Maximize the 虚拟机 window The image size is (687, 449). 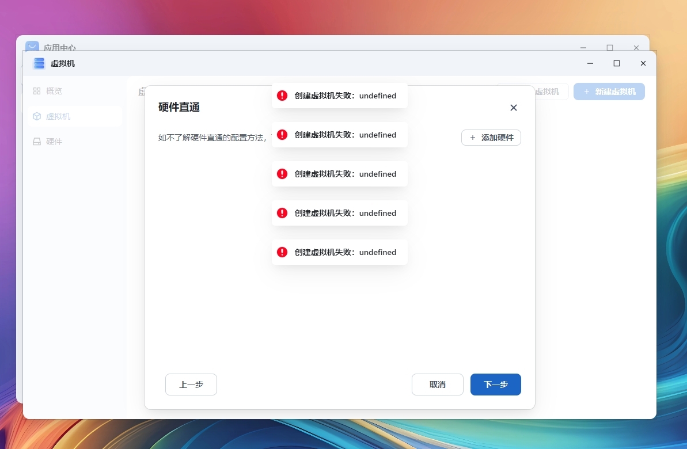(x=617, y=63)
